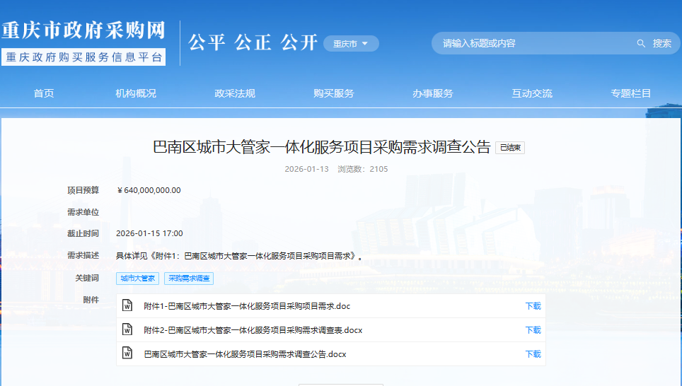This screenshot has height=386, width=682.
Task: Download 附件1 采购项目需求.doc
Action: 533,306
